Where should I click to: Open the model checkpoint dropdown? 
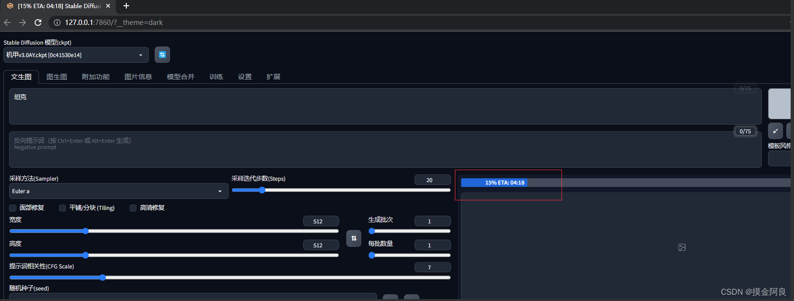coord(76,55)
